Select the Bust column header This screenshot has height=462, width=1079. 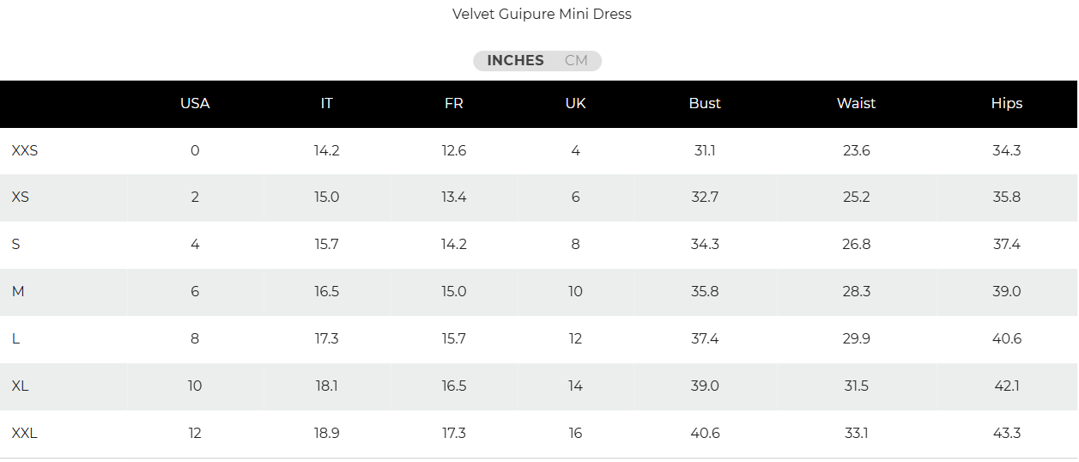[x=705, y=103]
